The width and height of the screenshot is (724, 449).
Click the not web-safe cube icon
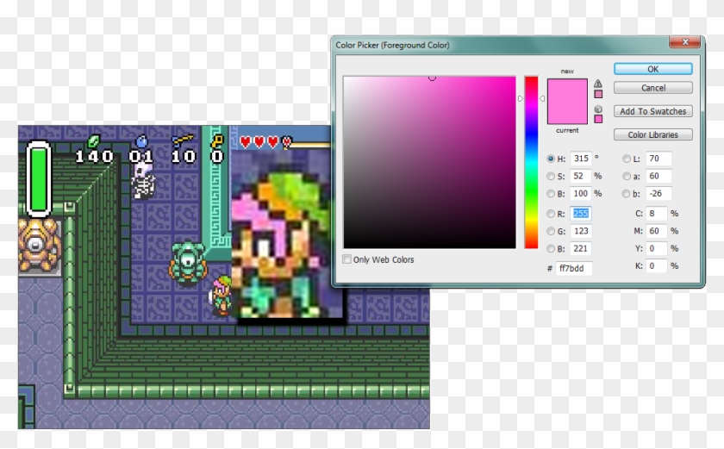pos(598,109)
